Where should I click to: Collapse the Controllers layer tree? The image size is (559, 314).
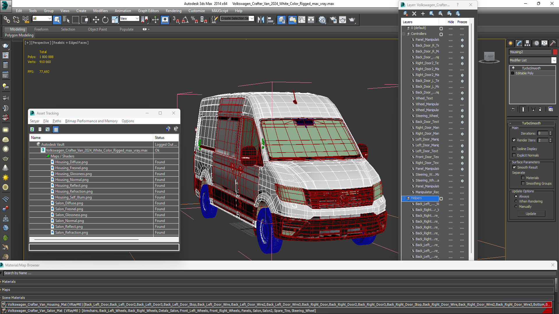coord(404,34)
